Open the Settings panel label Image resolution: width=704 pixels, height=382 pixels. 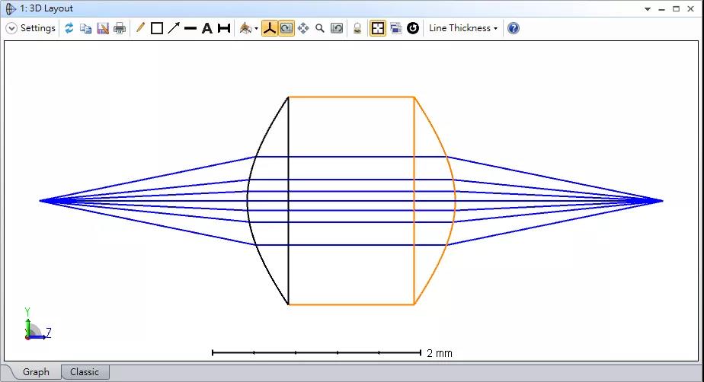(x=38, y=28)
